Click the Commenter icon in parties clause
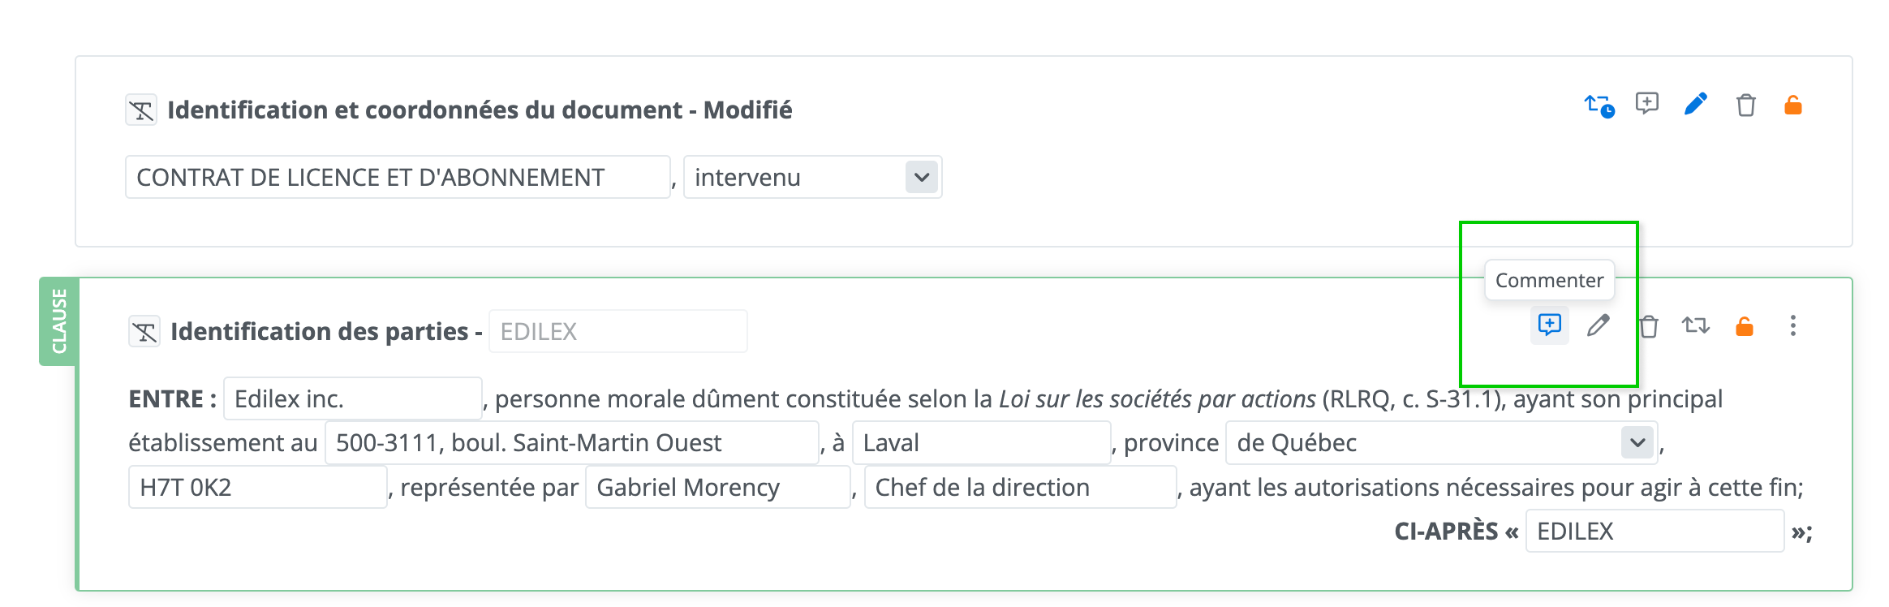This screenshot has width=1889, height=607. tap(1549, 325)
